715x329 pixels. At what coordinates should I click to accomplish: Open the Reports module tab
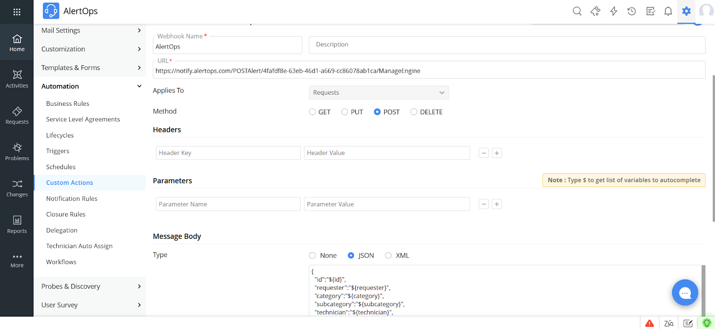click(x=17, y=225)
